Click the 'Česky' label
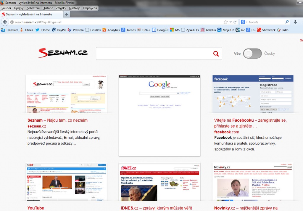 (269, 54)
